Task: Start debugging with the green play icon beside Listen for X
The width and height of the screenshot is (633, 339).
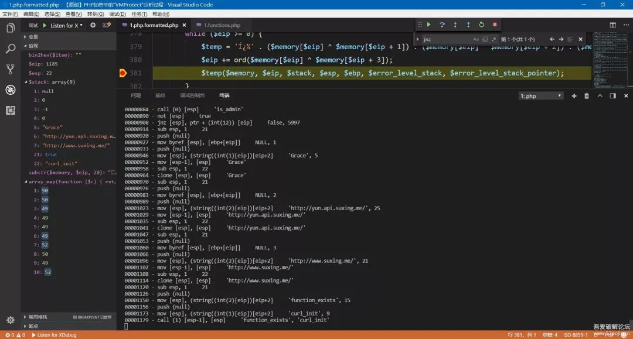Action: click(x=45, y=25)
